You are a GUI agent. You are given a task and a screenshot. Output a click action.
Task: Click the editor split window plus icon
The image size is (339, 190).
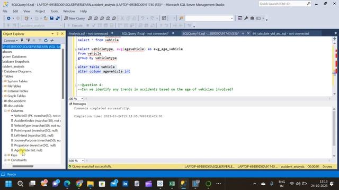tap(334, 39)
